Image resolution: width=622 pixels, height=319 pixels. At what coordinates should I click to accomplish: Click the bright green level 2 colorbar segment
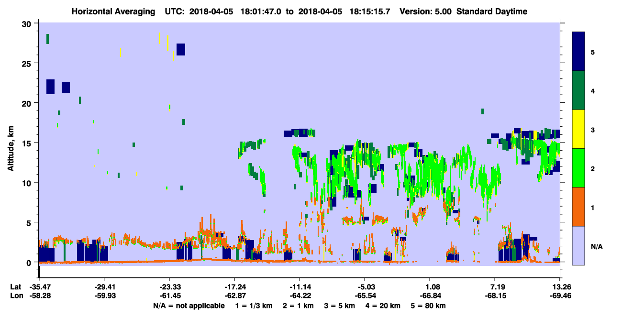(x=579, y=168)
